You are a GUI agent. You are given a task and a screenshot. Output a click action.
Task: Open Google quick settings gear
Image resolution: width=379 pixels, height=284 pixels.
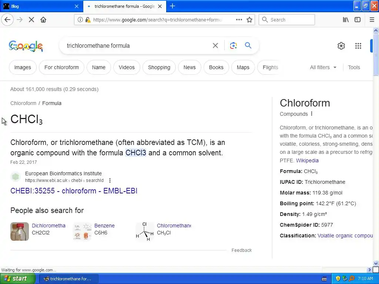coord(341,46)
